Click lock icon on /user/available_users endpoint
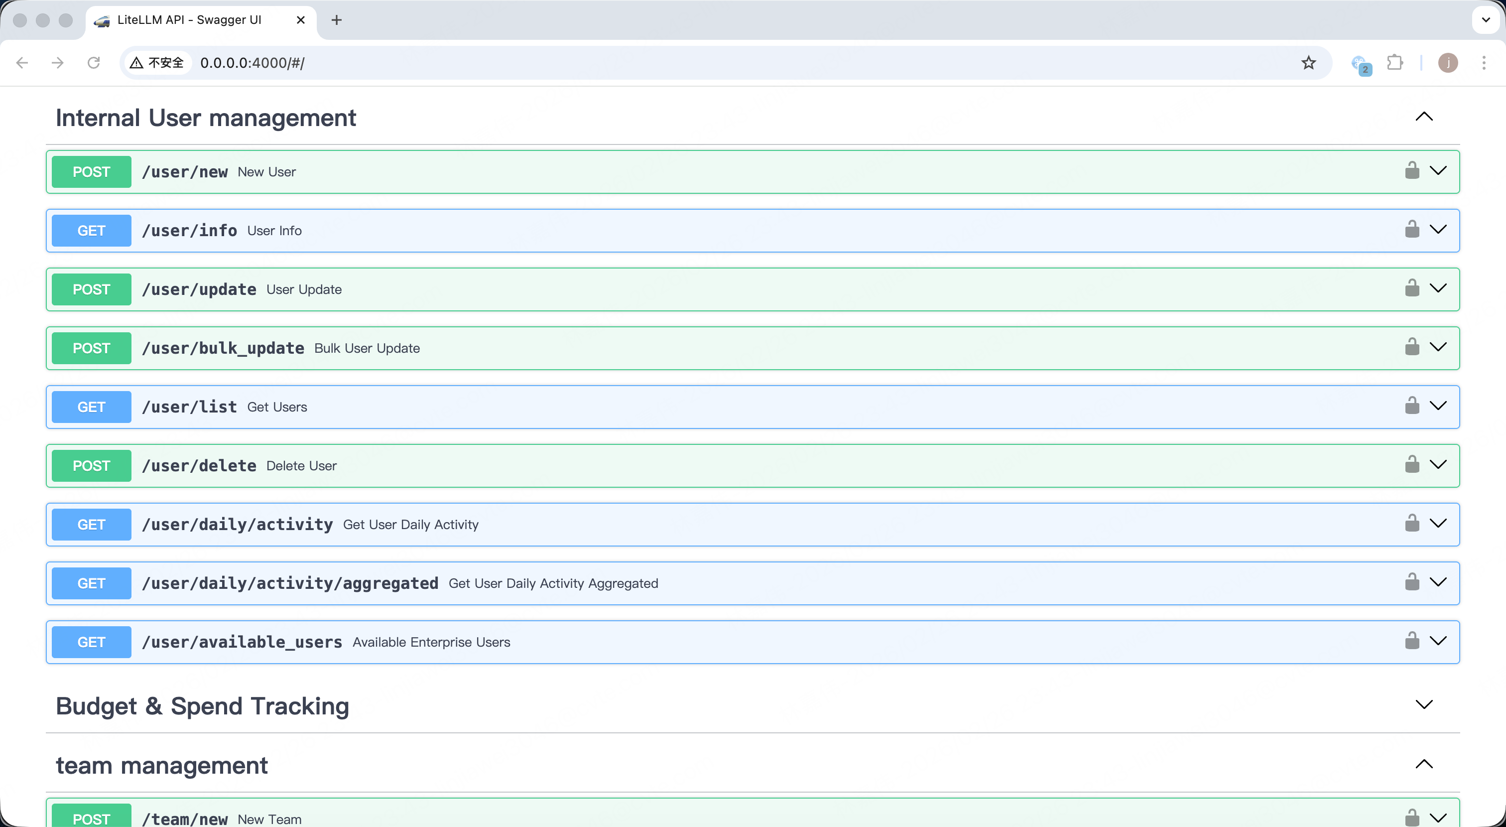1506x827 pixels. tap(1412, 641)
